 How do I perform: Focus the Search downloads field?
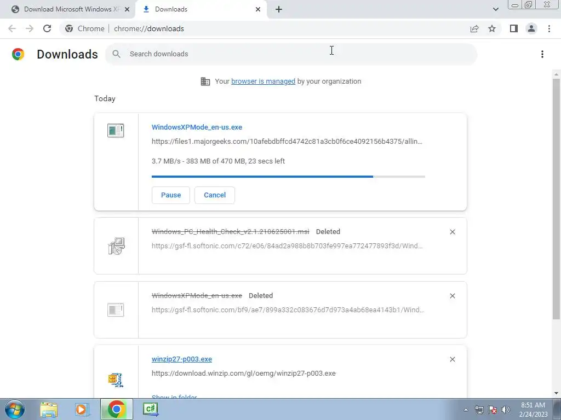click(291, 54)
